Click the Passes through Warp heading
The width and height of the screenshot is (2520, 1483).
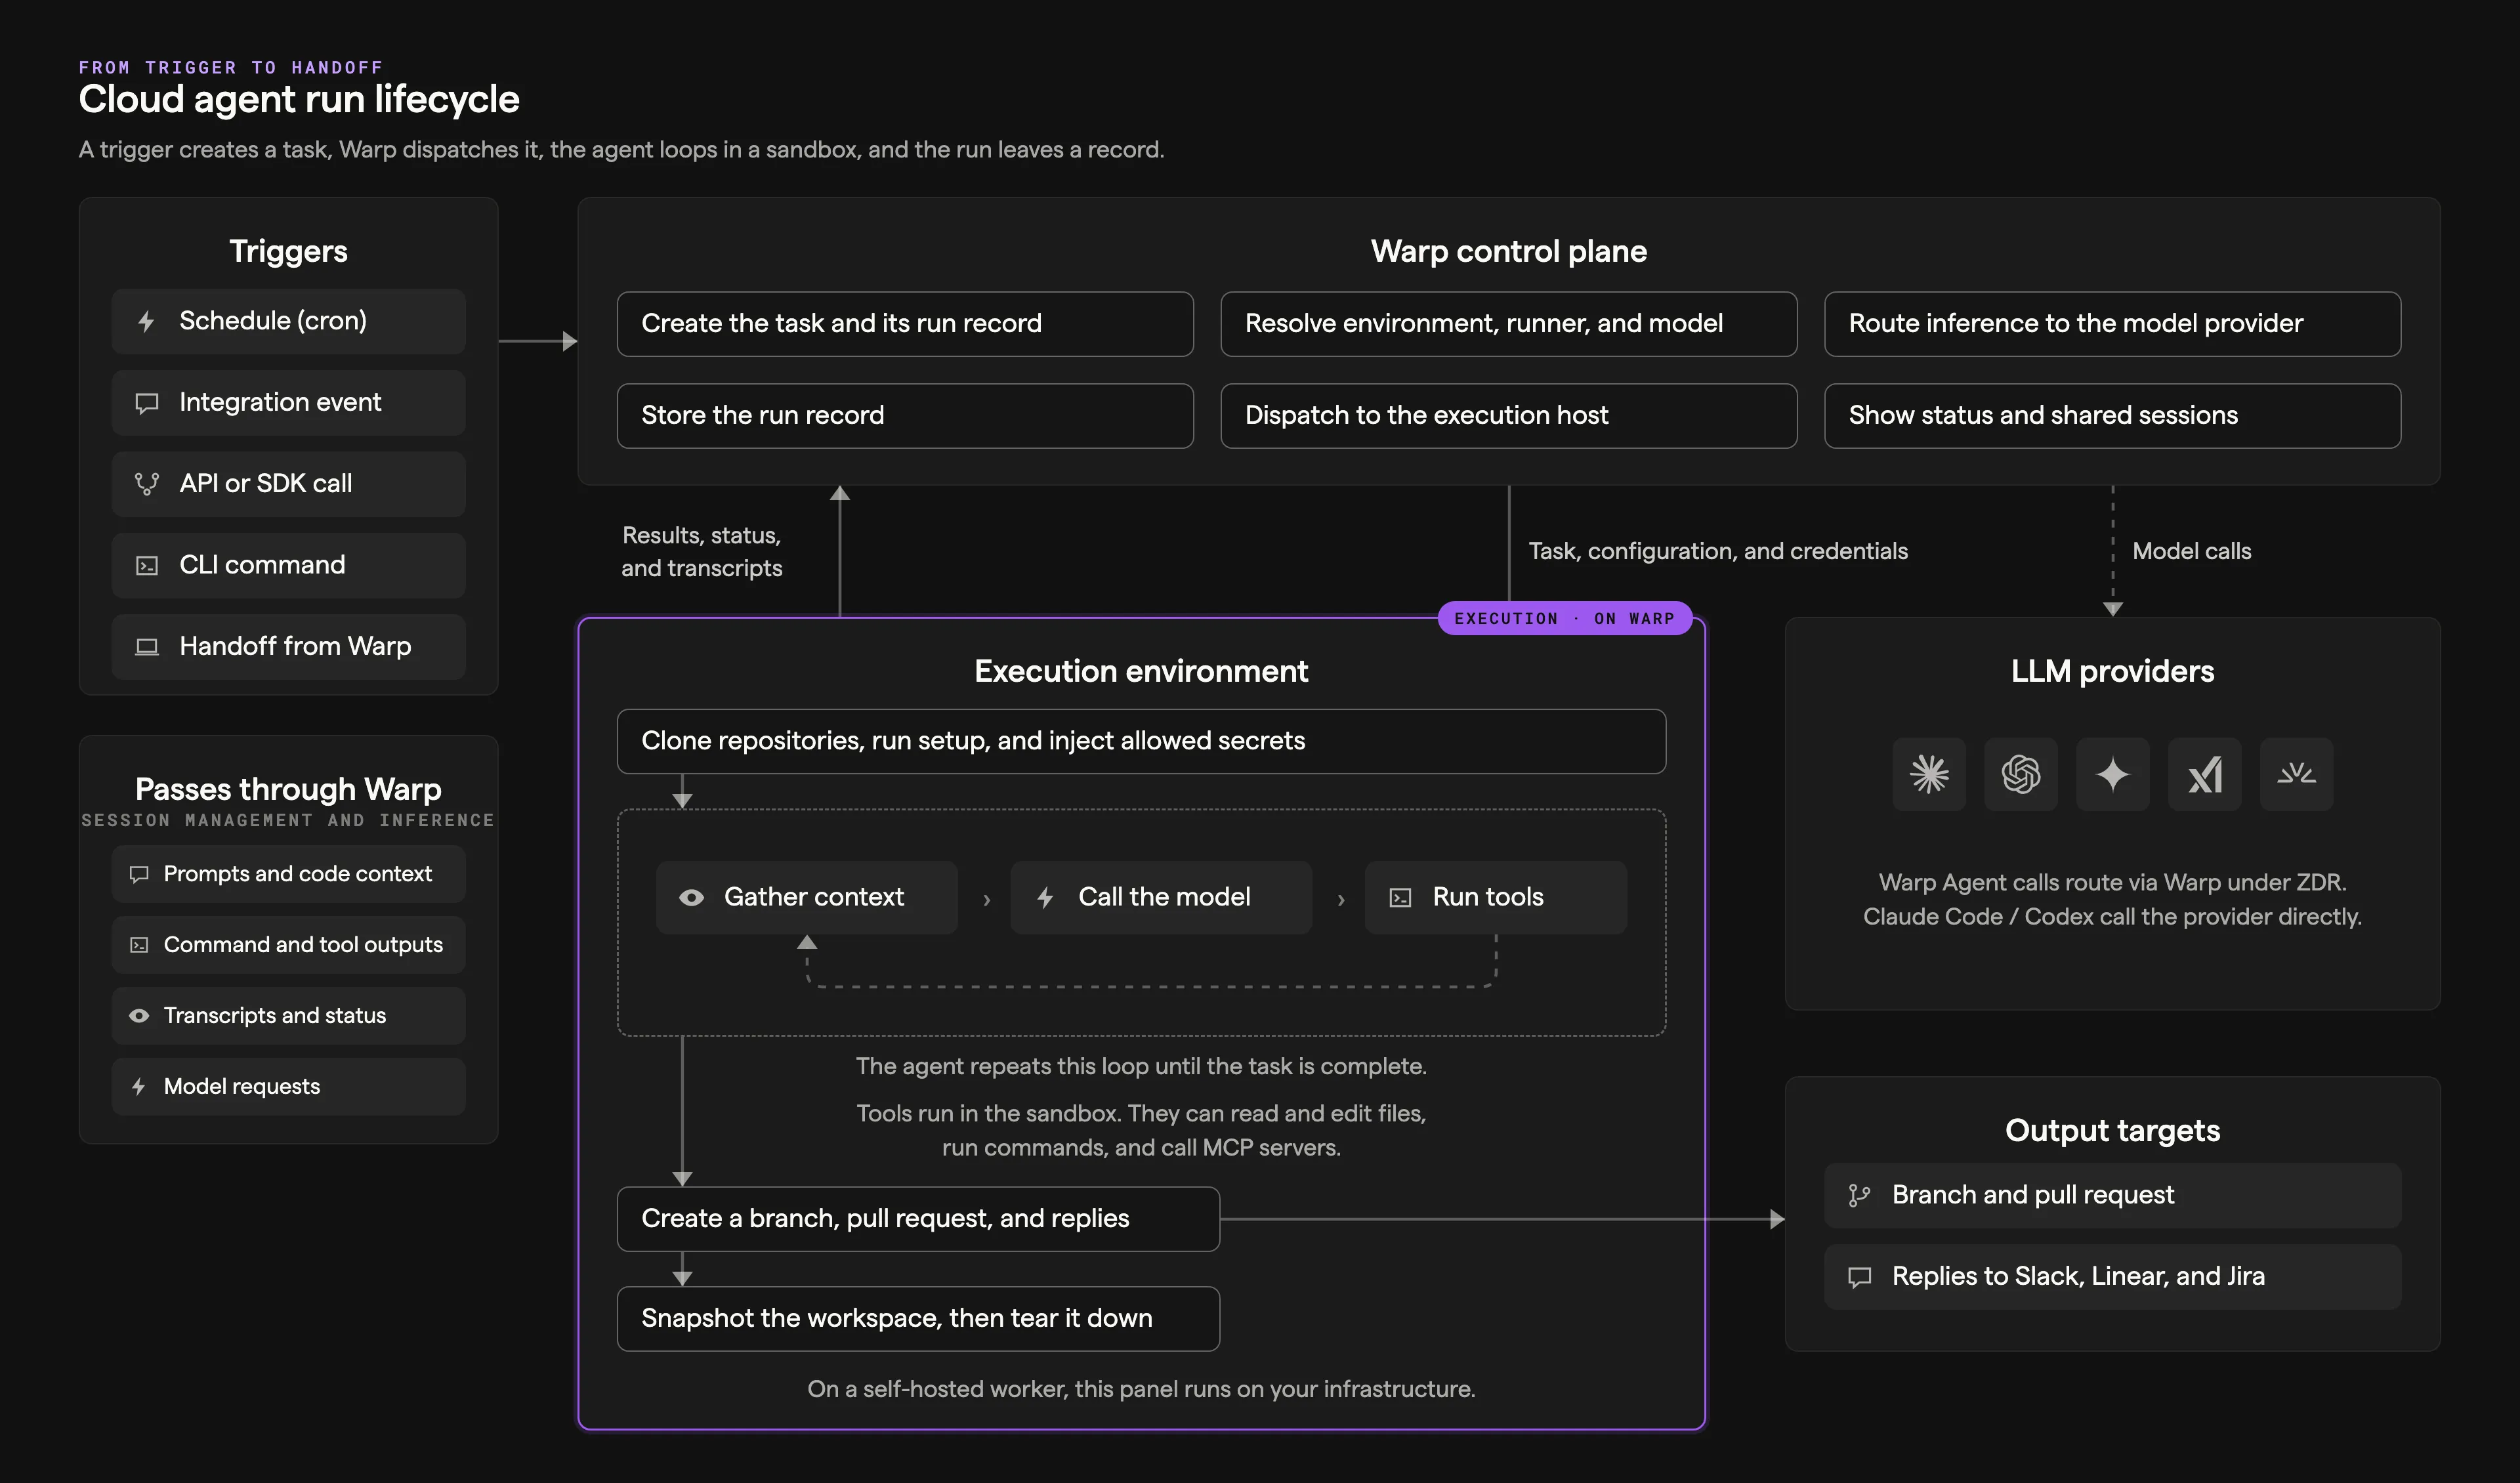coord(289,790)
